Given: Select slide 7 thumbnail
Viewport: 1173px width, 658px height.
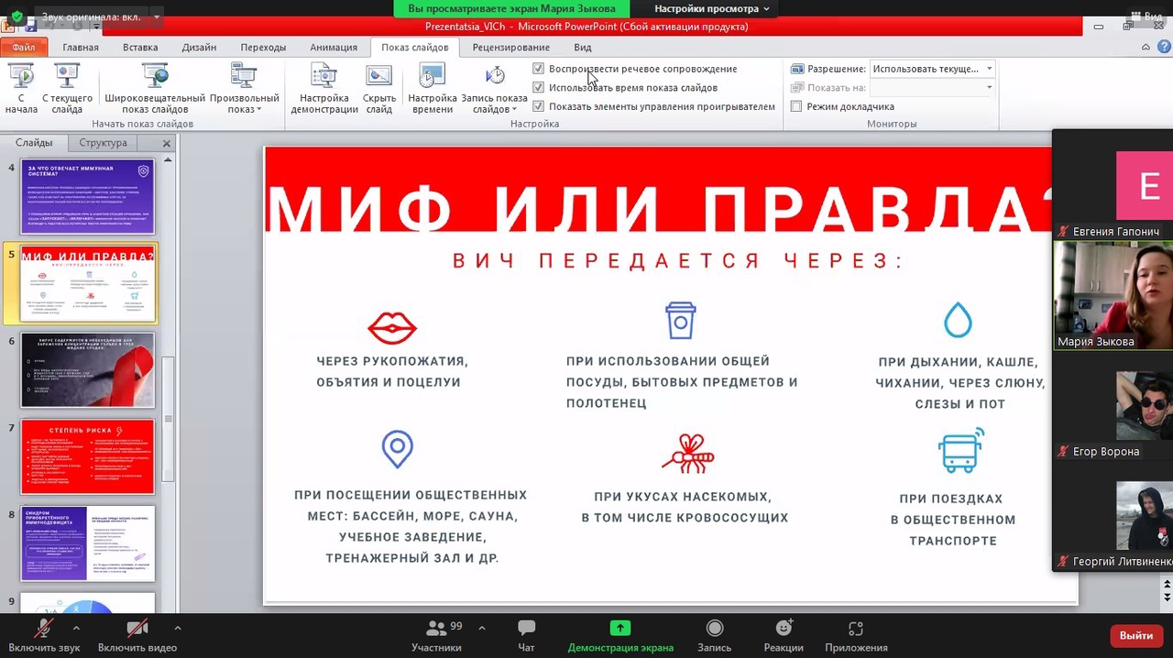Looking at the screenshot, I should tap(88, 456).
